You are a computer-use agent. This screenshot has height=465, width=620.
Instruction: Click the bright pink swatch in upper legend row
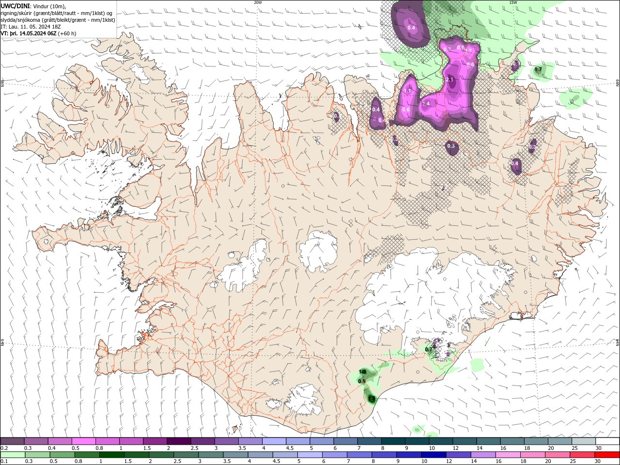[83, 441]
